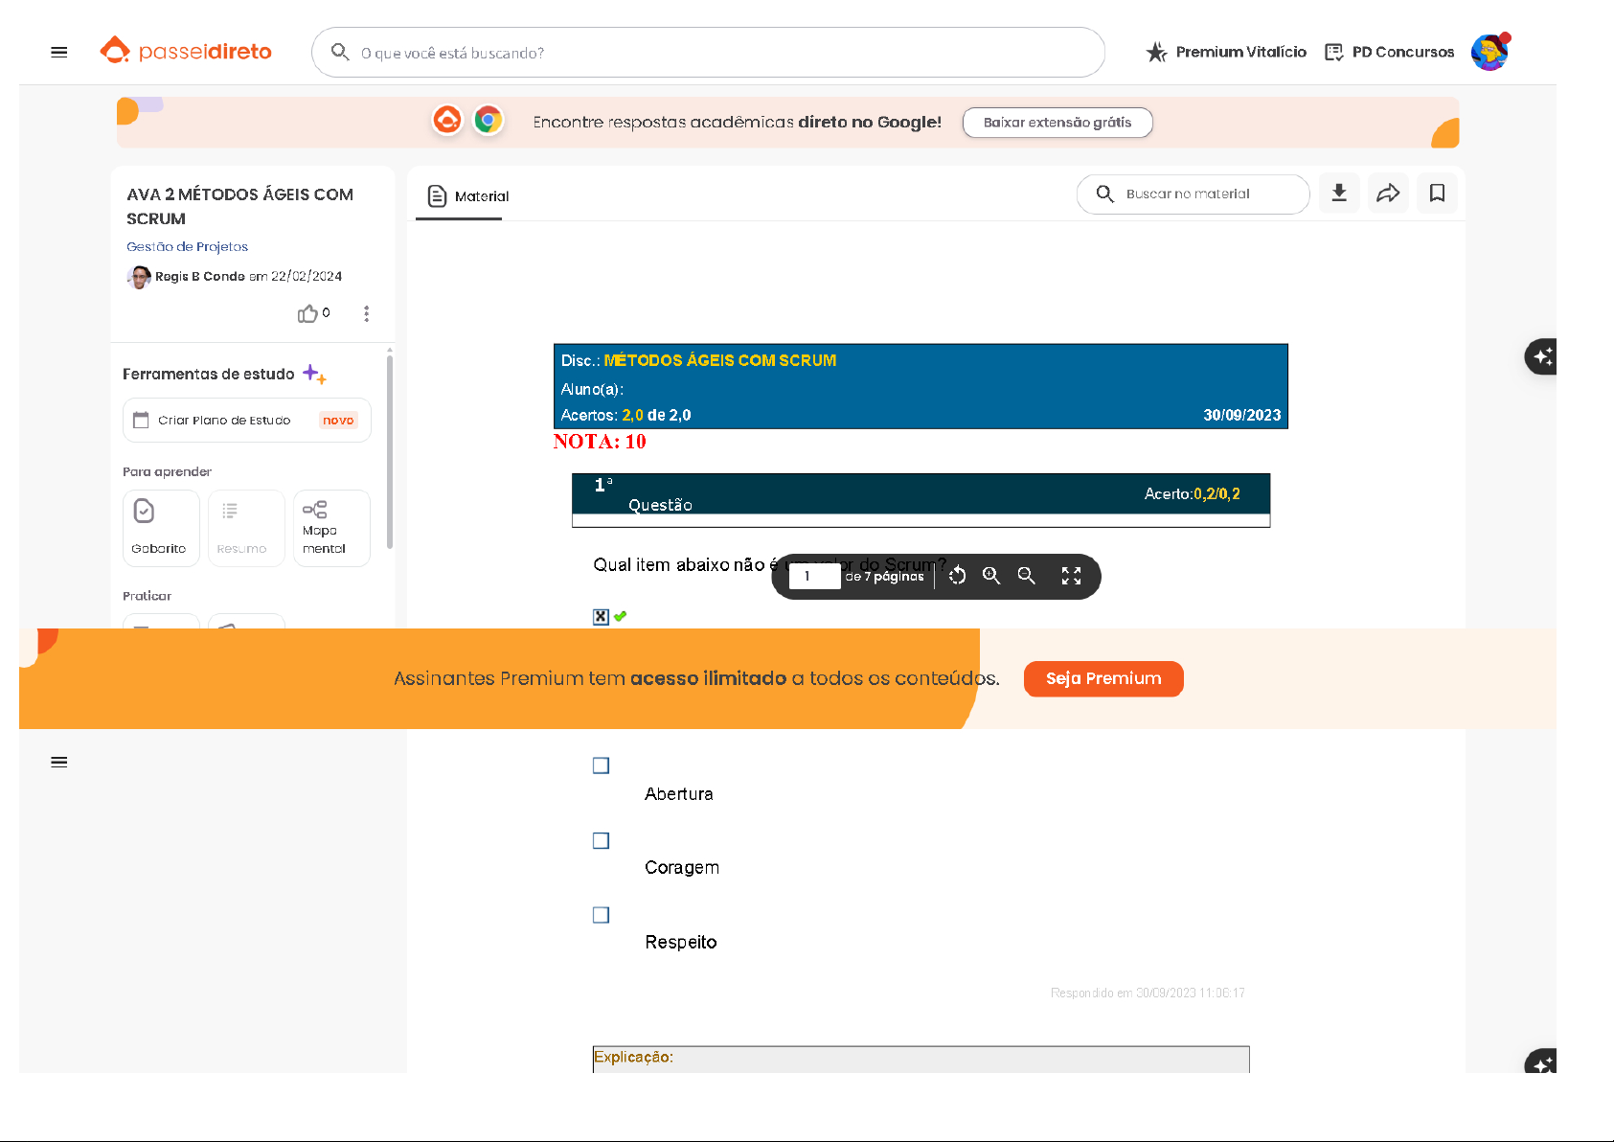The image size is (1614, 1142).
Task: Zoom out of the document
Action: (x=1026, y=576)
